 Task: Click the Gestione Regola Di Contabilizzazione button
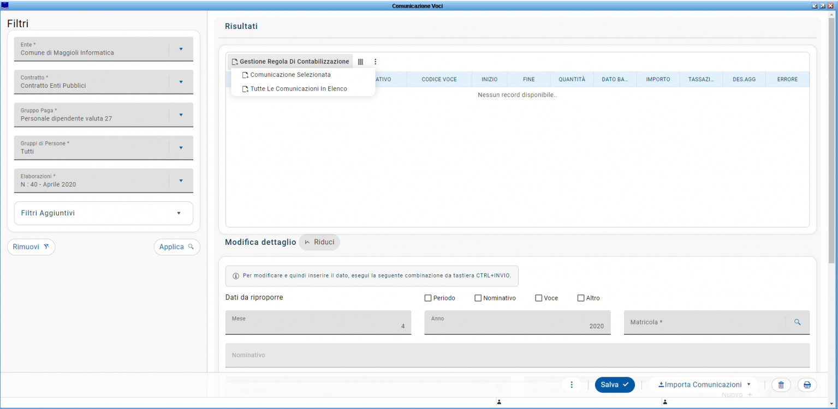coord(290,62)
